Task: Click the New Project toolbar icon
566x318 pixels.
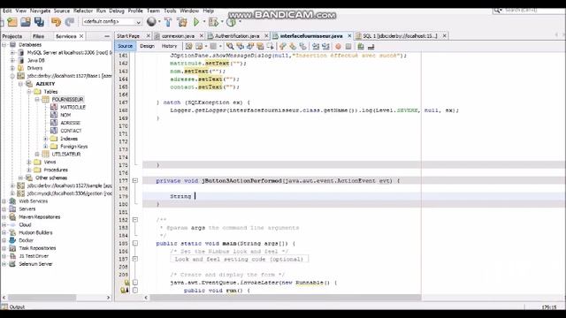Action: (12, 22)
